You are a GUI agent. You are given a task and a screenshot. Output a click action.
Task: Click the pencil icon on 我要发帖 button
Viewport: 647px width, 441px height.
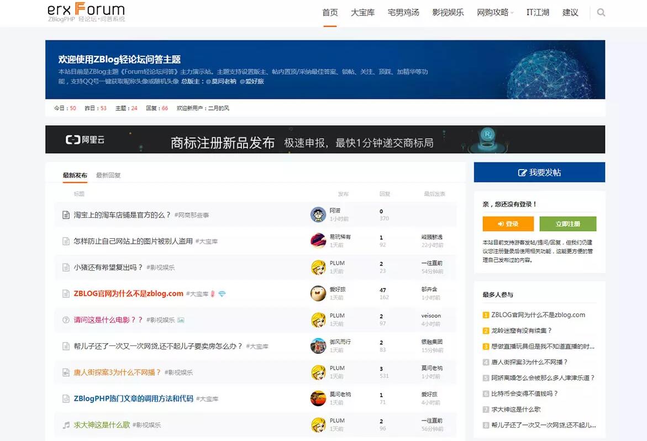click(522, 172)
